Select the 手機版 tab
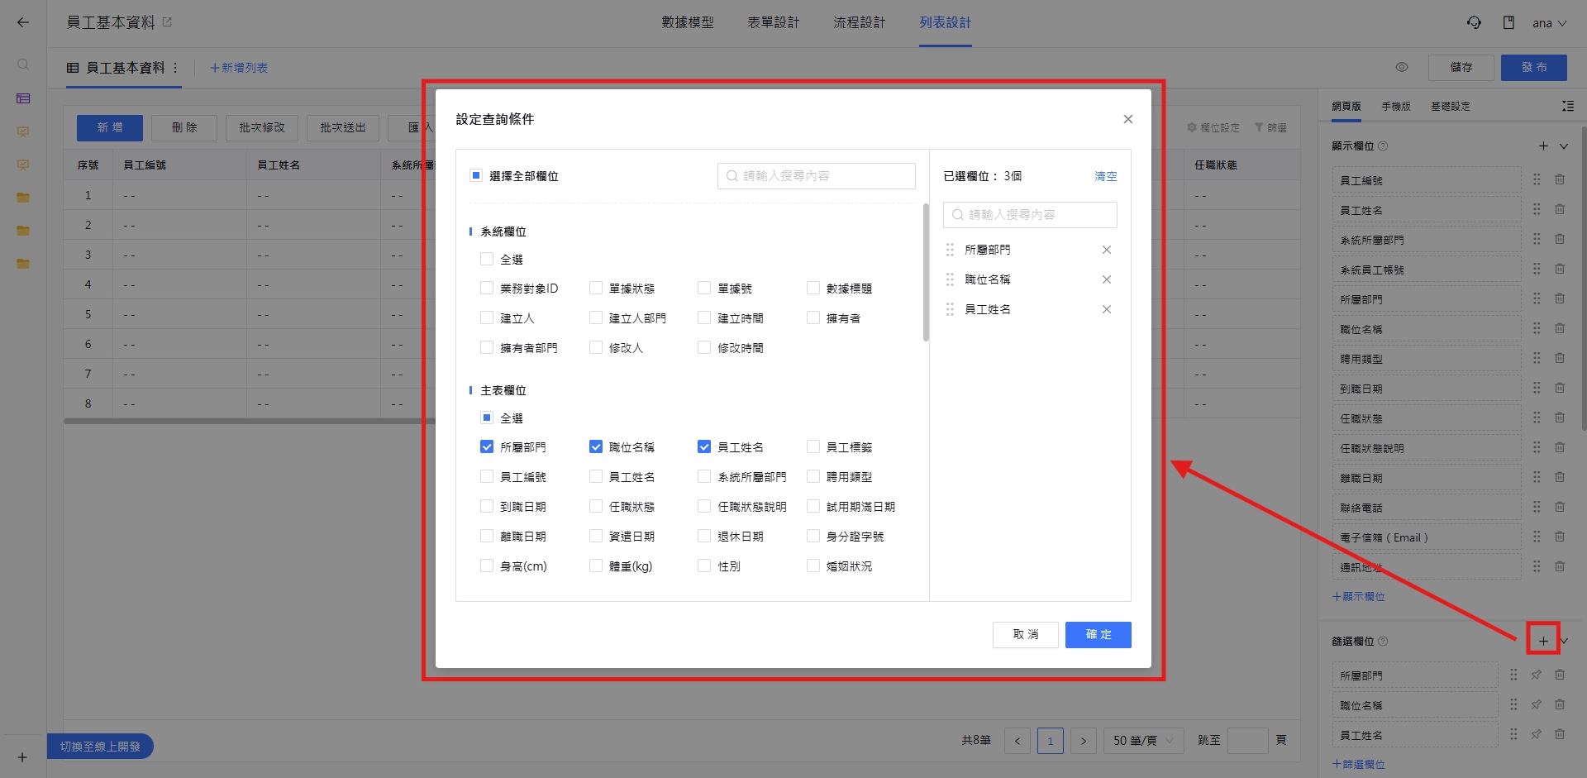The width and height of the screenshot is (1587, 778). pos(1396,106)
